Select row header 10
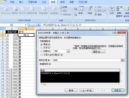This screenshot has height=98, width=129. (x=3, y=60)
